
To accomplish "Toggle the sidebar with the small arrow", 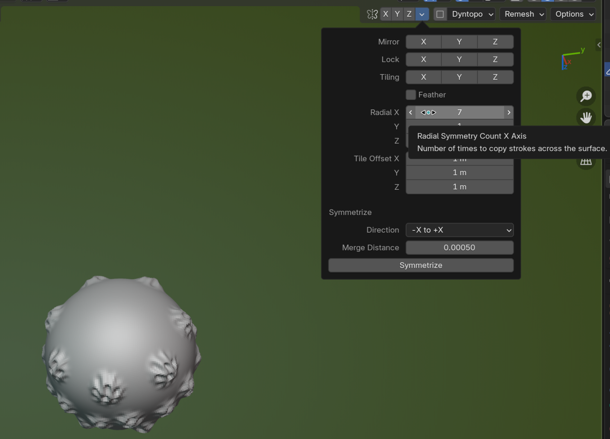I will (599, 45).
